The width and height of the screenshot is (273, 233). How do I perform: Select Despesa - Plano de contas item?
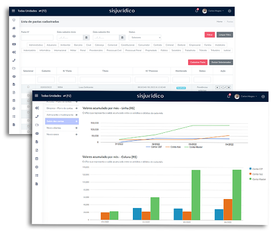[x=62, y=108]
